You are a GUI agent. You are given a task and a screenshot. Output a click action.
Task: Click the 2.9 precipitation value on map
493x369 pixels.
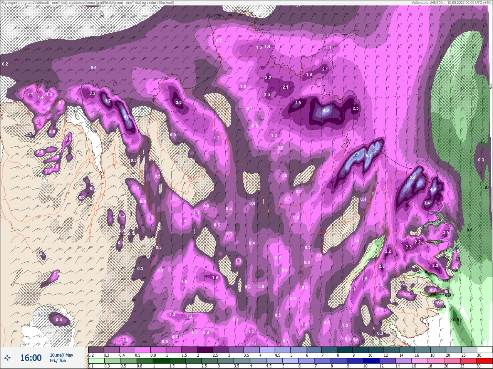[298, 103]
